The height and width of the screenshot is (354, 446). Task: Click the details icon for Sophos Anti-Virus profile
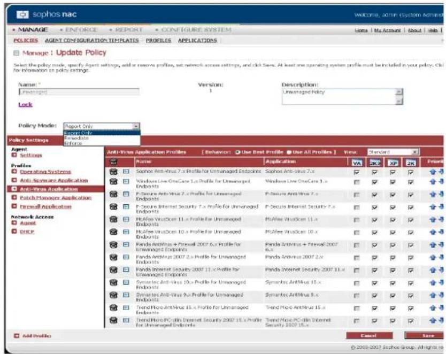click(126, 172)
